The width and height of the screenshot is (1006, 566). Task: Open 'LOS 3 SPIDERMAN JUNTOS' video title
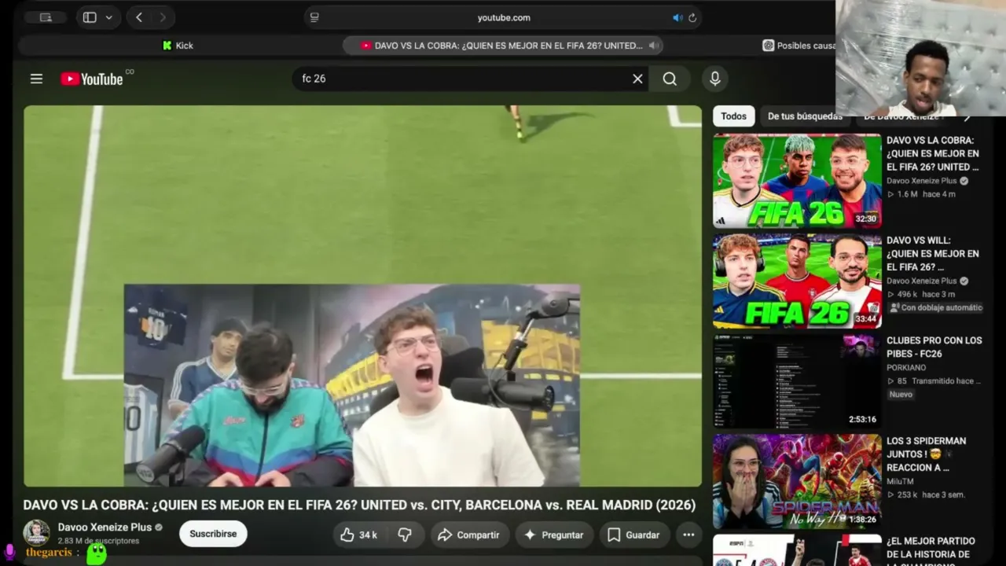pos(927,454)
